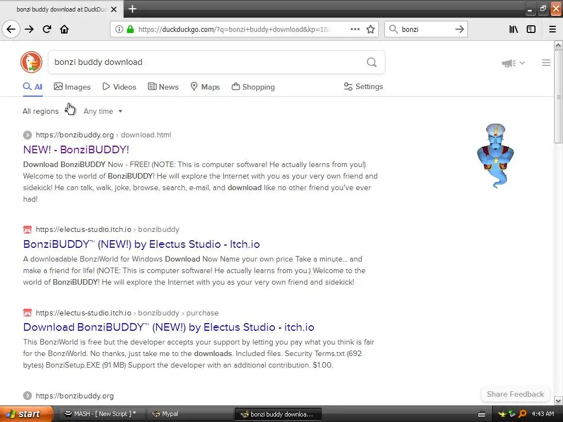Open the browser home page icon
This screenshot has height=422, width=563.
(64, 29)
